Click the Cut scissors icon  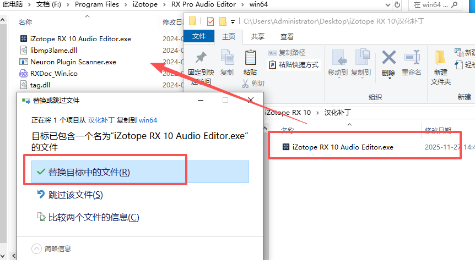[245, 84]
